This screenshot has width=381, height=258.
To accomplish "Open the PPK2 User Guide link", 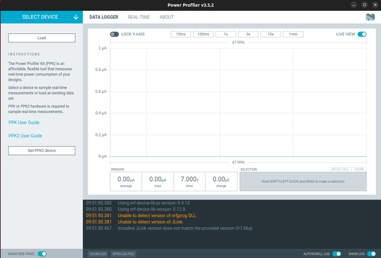I will (26, 136).
